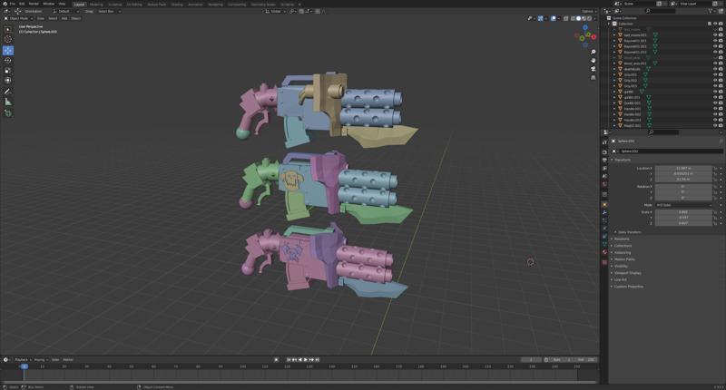Expand the Custom Properties panel
Image resolution: width=726 pixels, height=390 pixels.
point(628,287)
